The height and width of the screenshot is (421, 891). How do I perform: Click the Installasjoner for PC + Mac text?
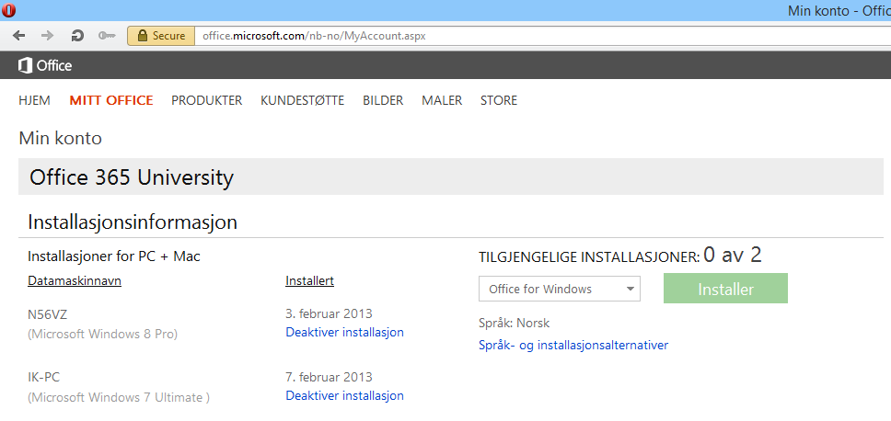pyautogui.click(x=114, y=256)
